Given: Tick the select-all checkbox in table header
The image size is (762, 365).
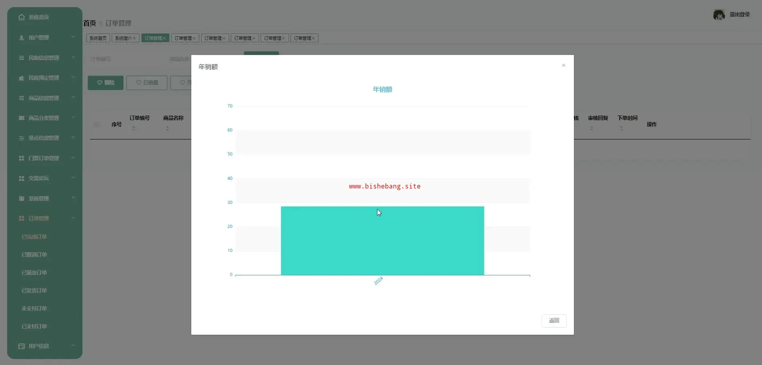Looking at the screenshot, I should pos(97,124).
